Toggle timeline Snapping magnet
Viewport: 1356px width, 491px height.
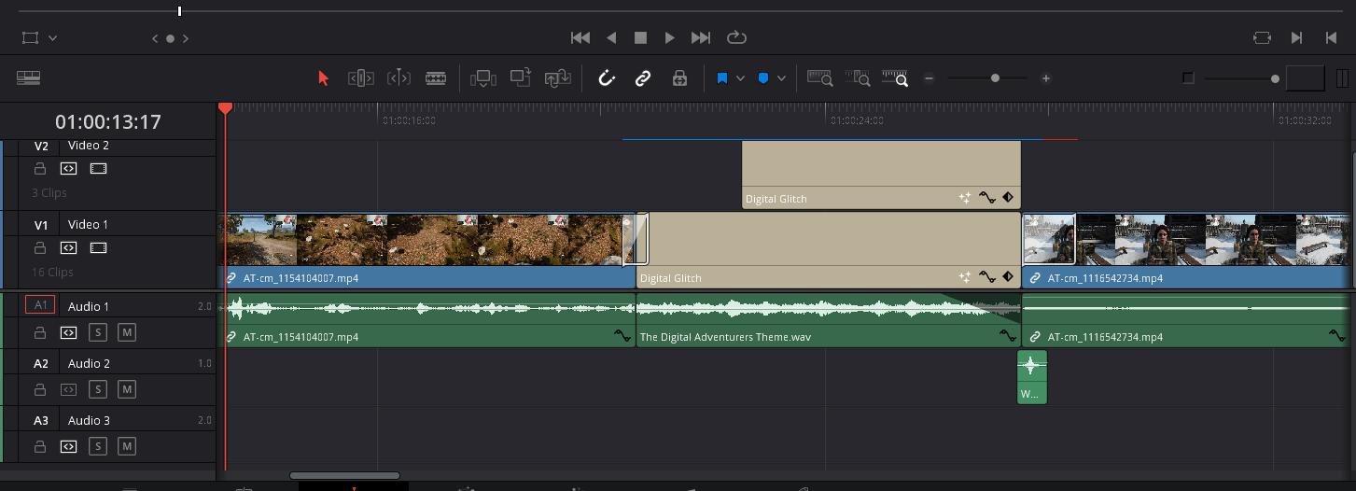[607, 78]
